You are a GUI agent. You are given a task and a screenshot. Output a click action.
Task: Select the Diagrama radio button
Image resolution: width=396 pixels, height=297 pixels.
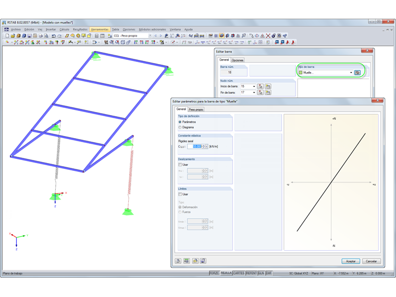pos(180,127)
